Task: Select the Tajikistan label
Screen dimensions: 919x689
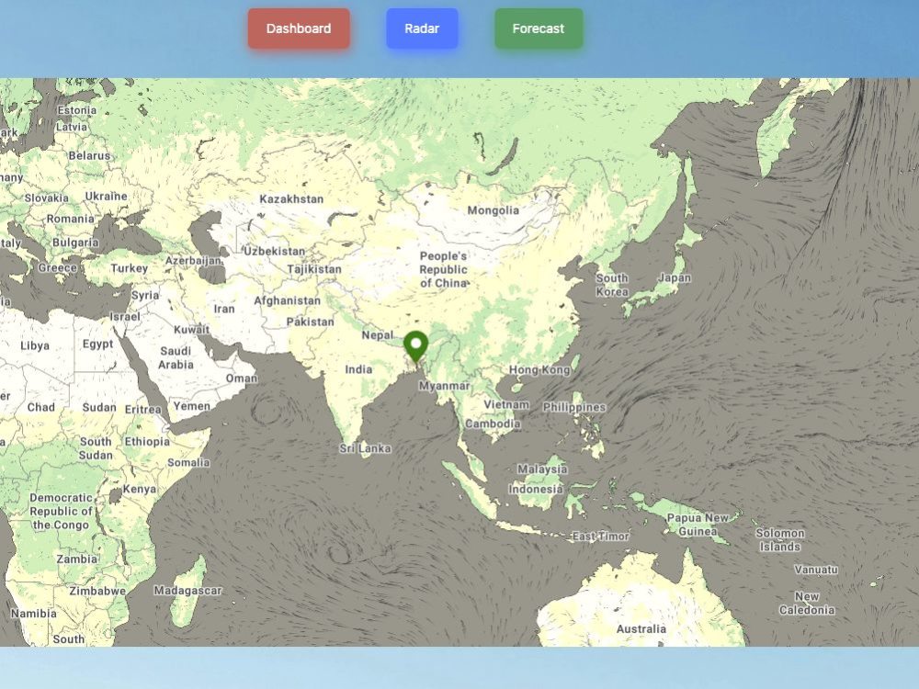Action: pyautogui.click(x=314, y=269)
